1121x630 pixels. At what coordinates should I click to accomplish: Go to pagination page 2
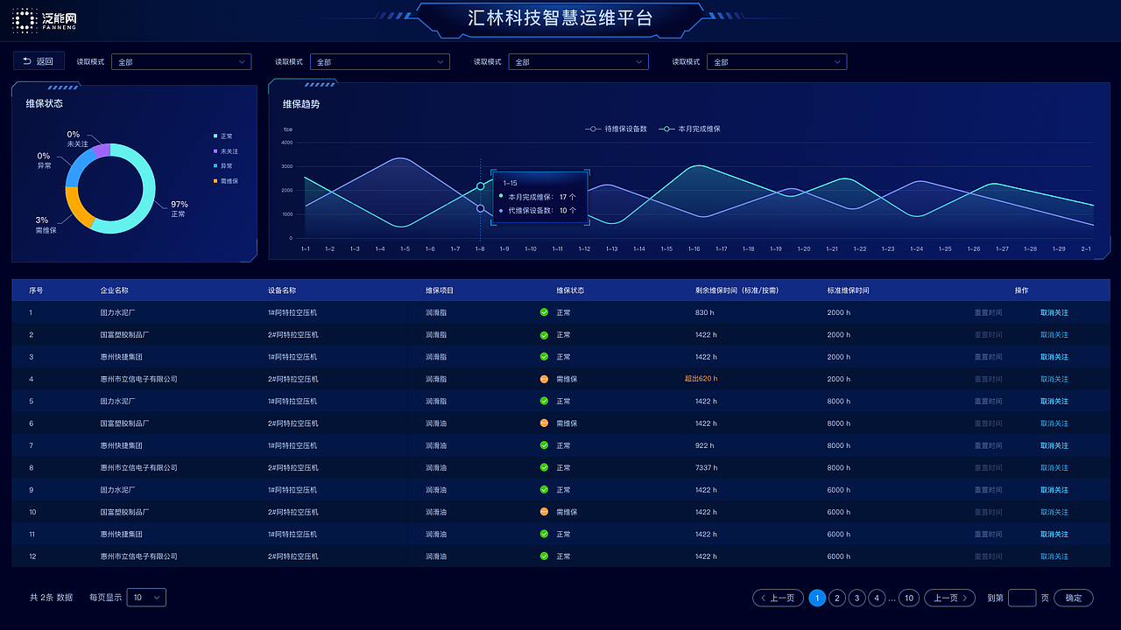click(837, 598)
